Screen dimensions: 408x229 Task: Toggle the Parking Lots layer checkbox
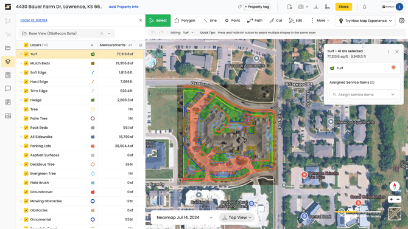tap(26, 146)
